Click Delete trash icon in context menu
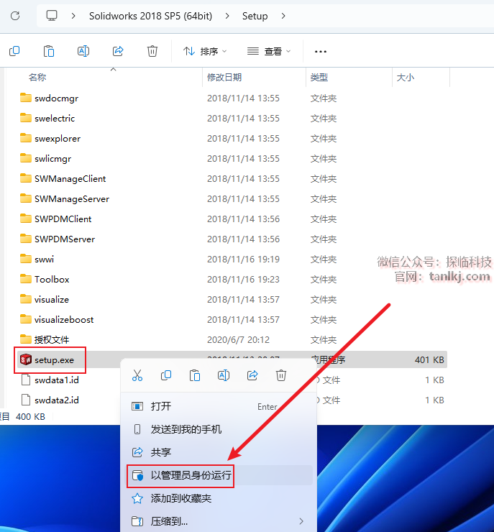This screenshot has width=494, height=532. pyautogui.click(x=281, y=375)
